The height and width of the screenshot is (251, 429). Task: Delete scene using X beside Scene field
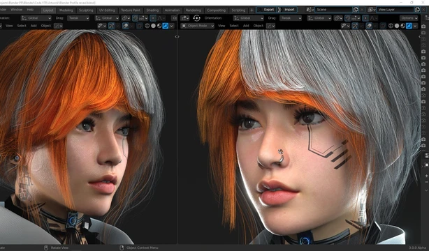(x=362, y=10)
